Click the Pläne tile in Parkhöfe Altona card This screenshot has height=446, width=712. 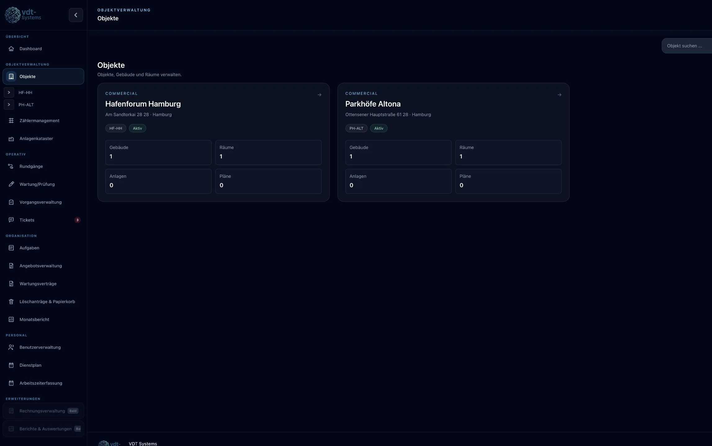[508, 181]
